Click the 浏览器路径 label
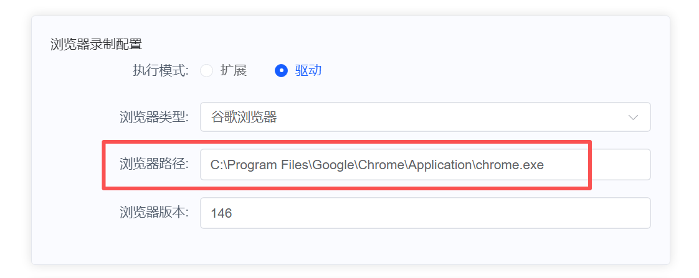Screen dimensions: 699x278 click(153, 165)
